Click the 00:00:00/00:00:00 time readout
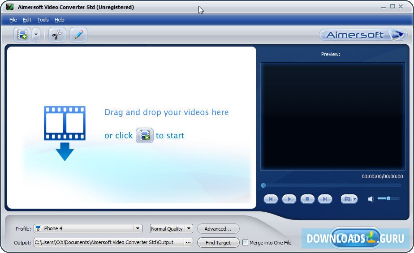 tap(382, 176)
